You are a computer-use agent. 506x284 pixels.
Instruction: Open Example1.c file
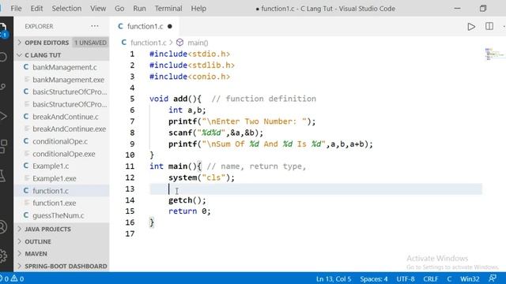coord(51,166)
